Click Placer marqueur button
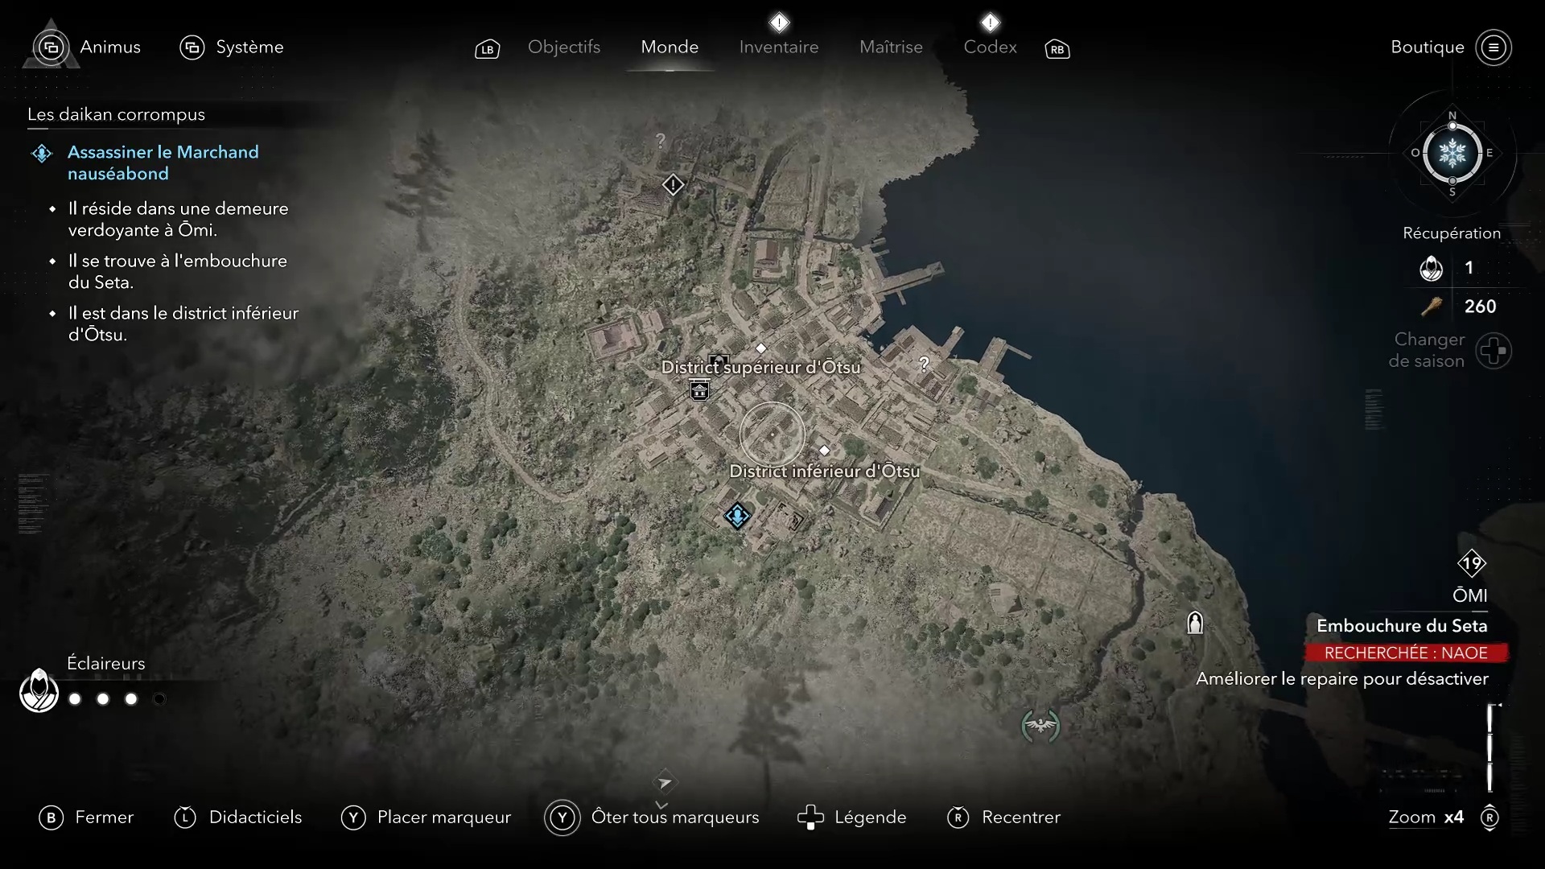Screen dimensions: 1545x869 tap(426, 818)
